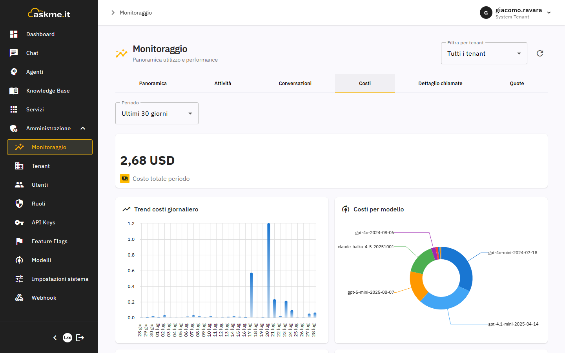
Task: Click the Monitoraggio sparkline icon in sidebar
Action: 19,147
